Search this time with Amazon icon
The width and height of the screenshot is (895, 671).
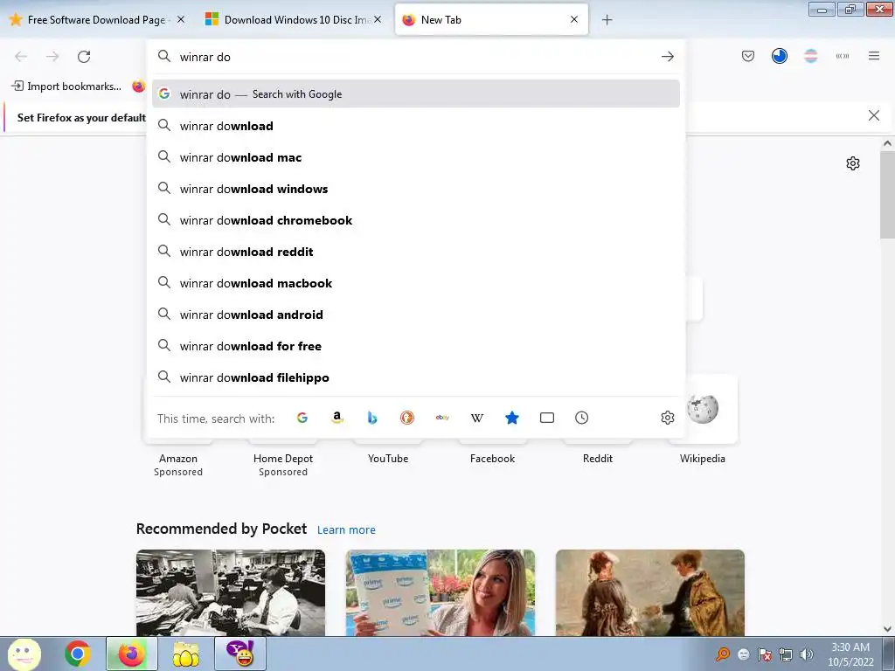point(337,418)
